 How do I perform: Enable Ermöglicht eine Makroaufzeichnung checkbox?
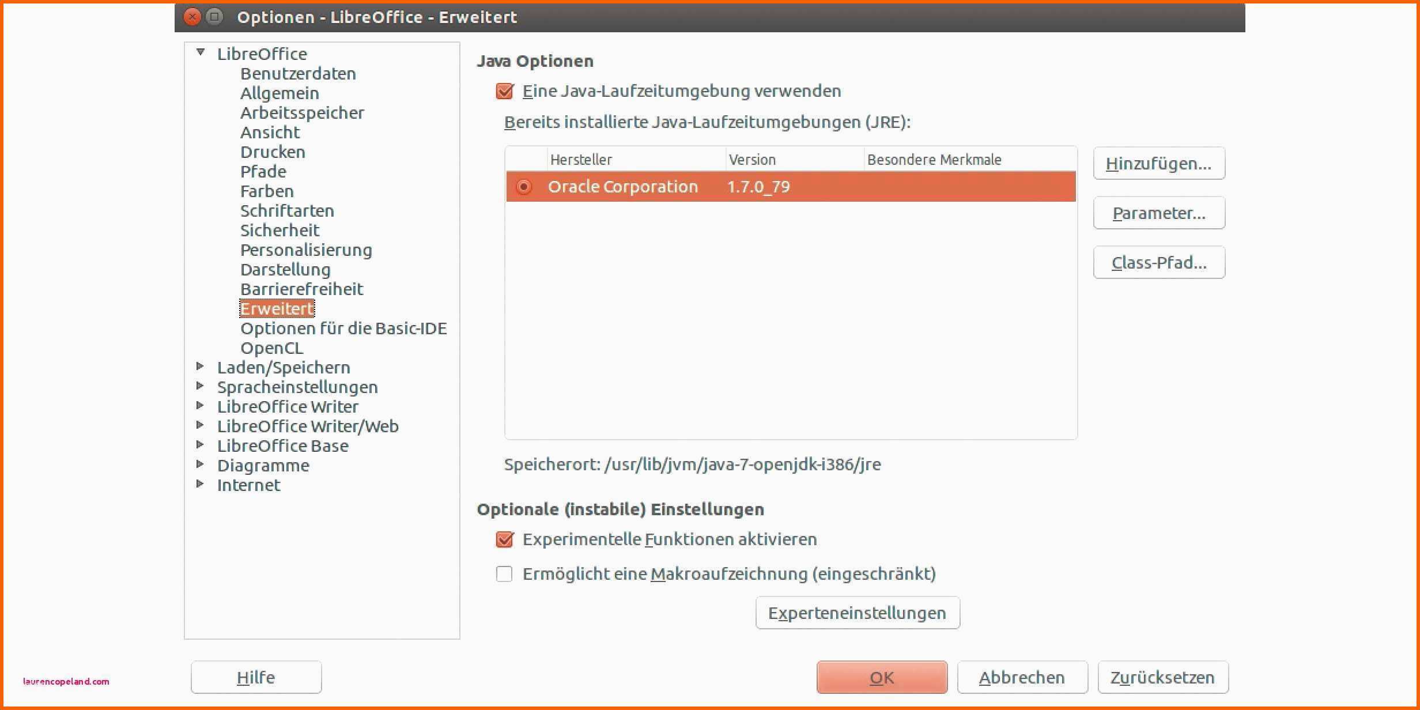(x=504, y=574)
